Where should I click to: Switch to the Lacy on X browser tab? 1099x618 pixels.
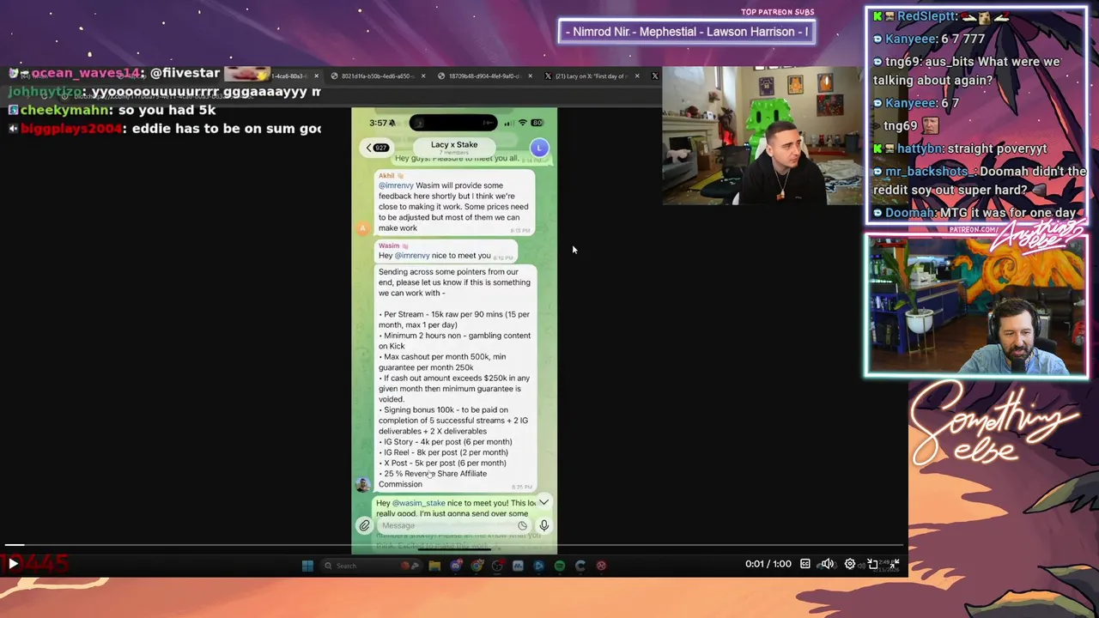591,76
